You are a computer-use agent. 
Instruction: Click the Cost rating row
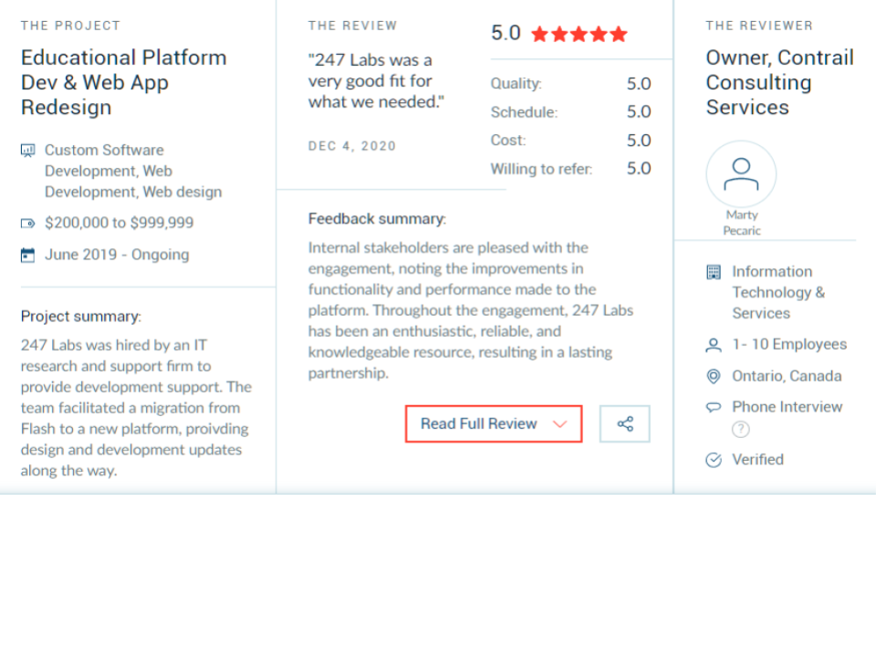tap(570, 141)
